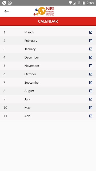Open the May calendar link icon
Screen dimensions: 96x171
(x=91, y=107)
